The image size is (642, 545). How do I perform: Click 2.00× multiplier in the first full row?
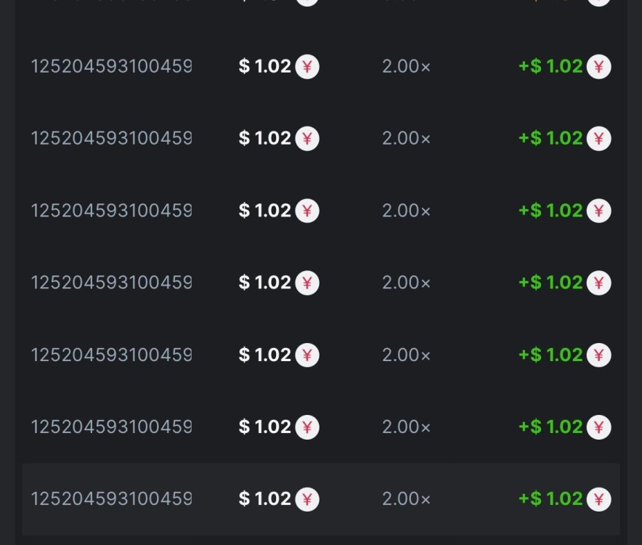click(406, 67)
